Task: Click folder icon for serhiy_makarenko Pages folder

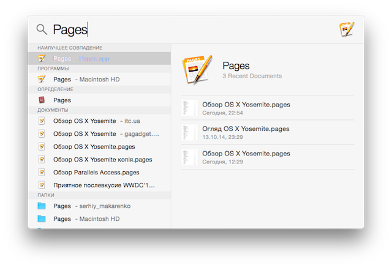Action: [42, 206]
